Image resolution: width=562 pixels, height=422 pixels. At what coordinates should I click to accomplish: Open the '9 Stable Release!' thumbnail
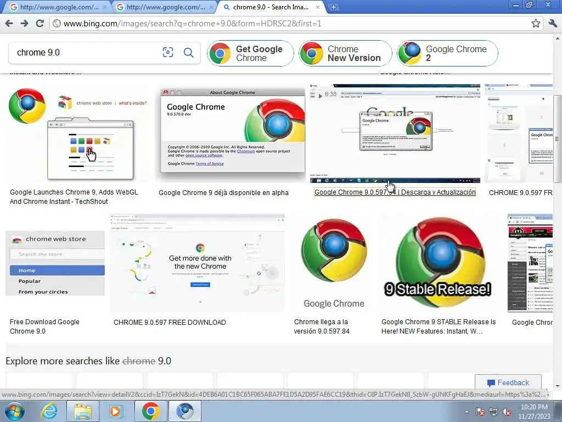[440, 263]
